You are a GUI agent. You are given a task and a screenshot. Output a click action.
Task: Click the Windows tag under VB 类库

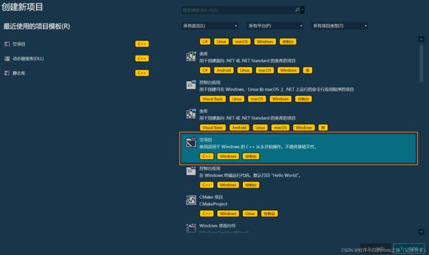click(x=304, y=127)
